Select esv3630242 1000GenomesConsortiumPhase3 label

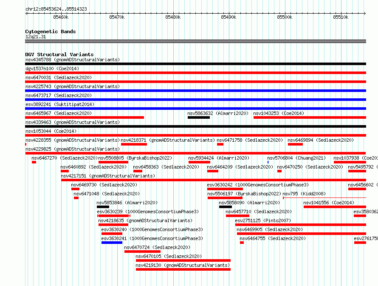pos(258,185)
